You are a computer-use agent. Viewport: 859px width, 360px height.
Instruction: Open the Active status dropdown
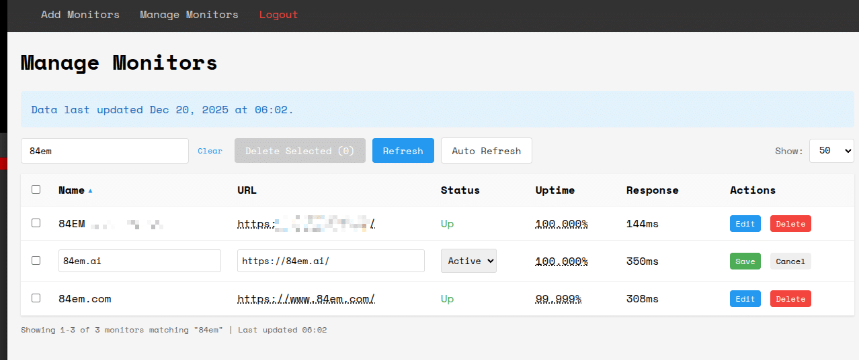(468, 261)
